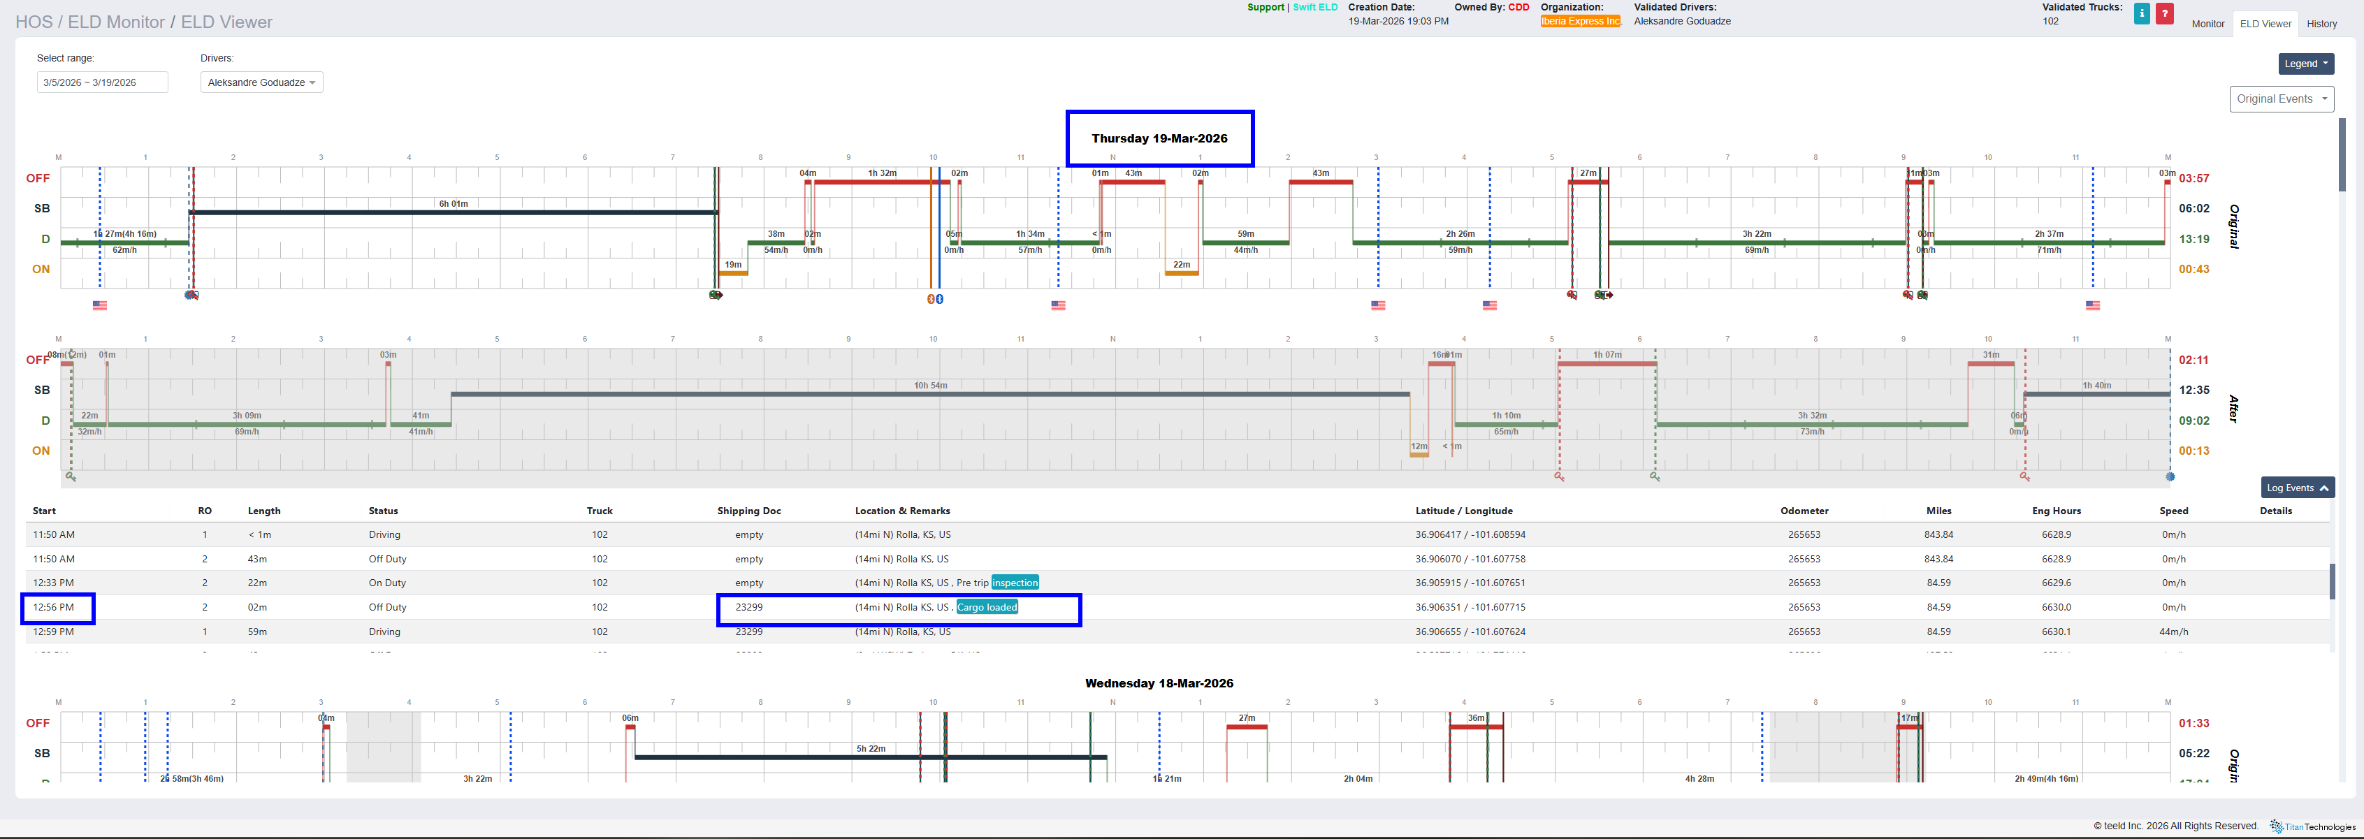Screen dimensions: 2364x839
Task: Click the red question mark help icon
Action: pyautogui.click(x=2164, y=14)
